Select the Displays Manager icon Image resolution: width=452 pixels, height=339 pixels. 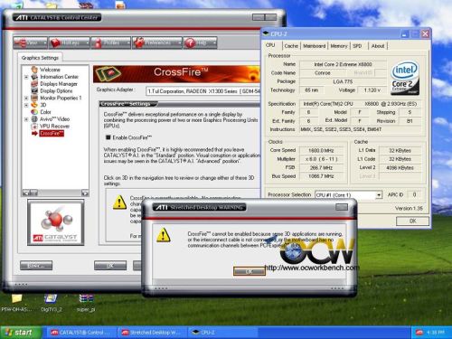tap(34, 84)
